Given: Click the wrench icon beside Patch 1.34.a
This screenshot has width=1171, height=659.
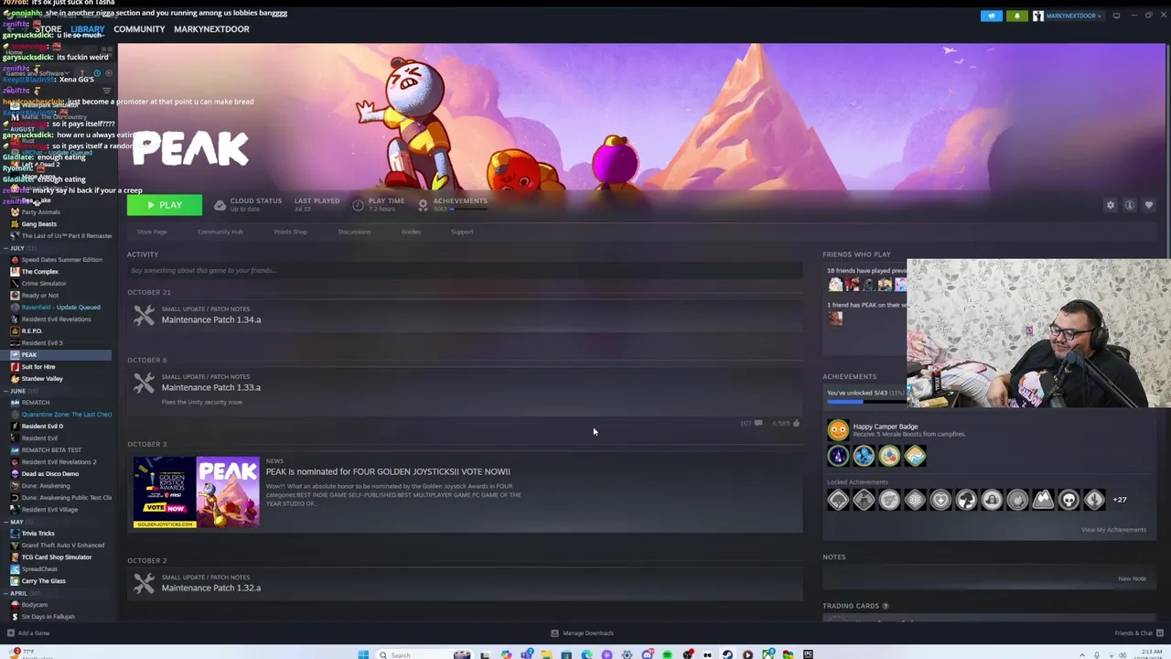Looking at the screenshot, I should pos(145,315).
